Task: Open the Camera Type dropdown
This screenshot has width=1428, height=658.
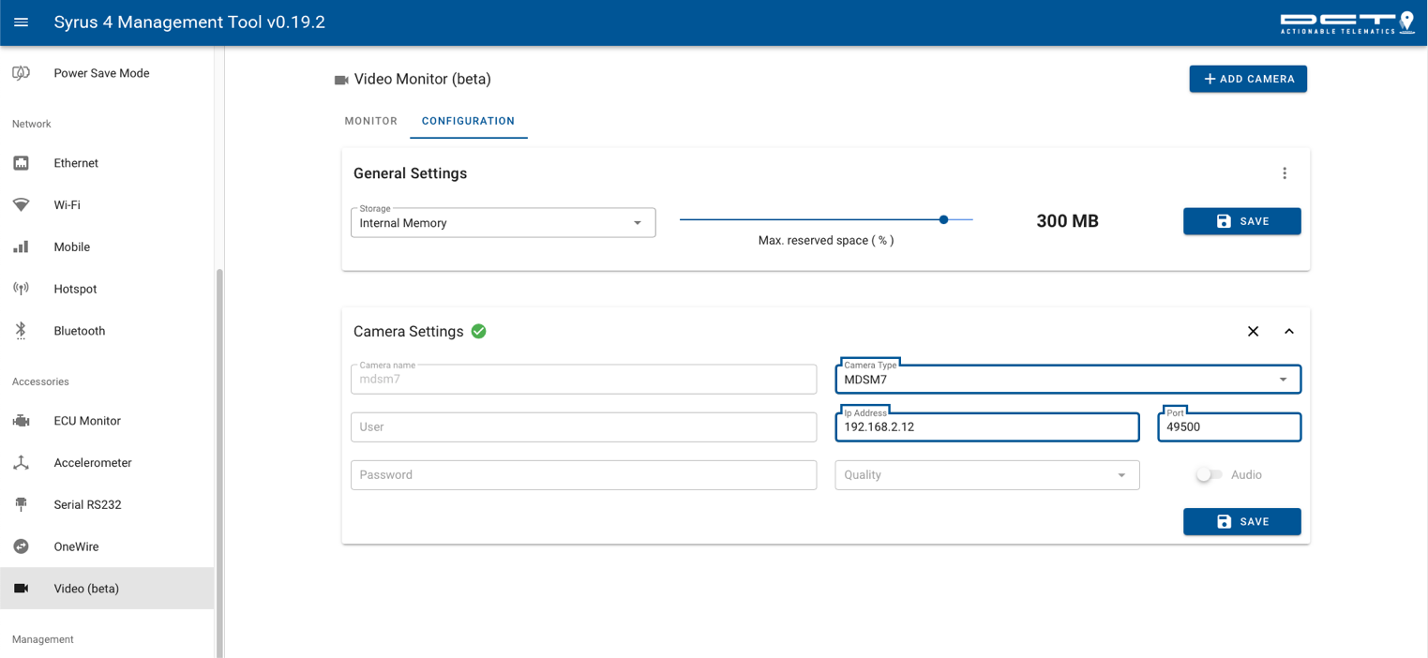Action: 1068,380
